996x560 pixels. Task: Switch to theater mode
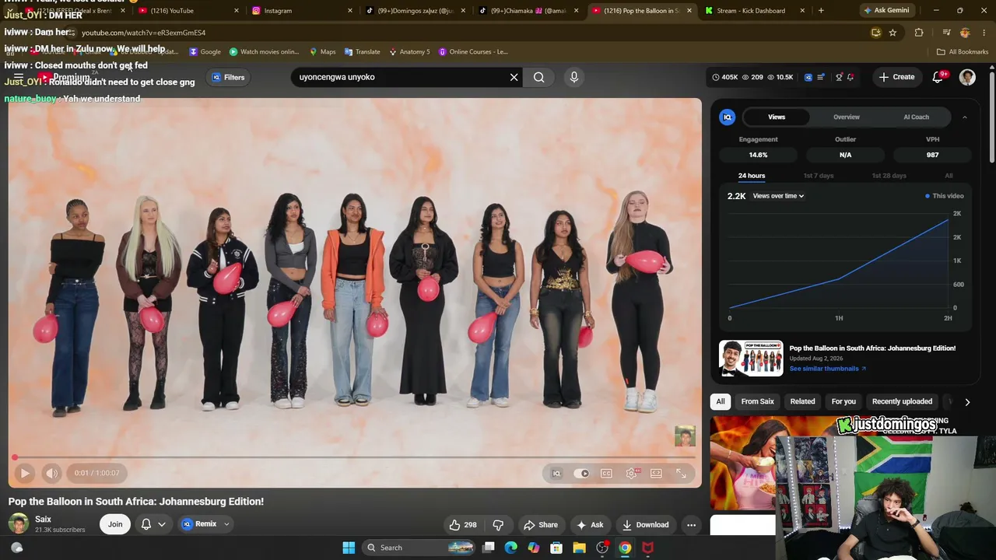pyautogui.click(x=656, y=473)
